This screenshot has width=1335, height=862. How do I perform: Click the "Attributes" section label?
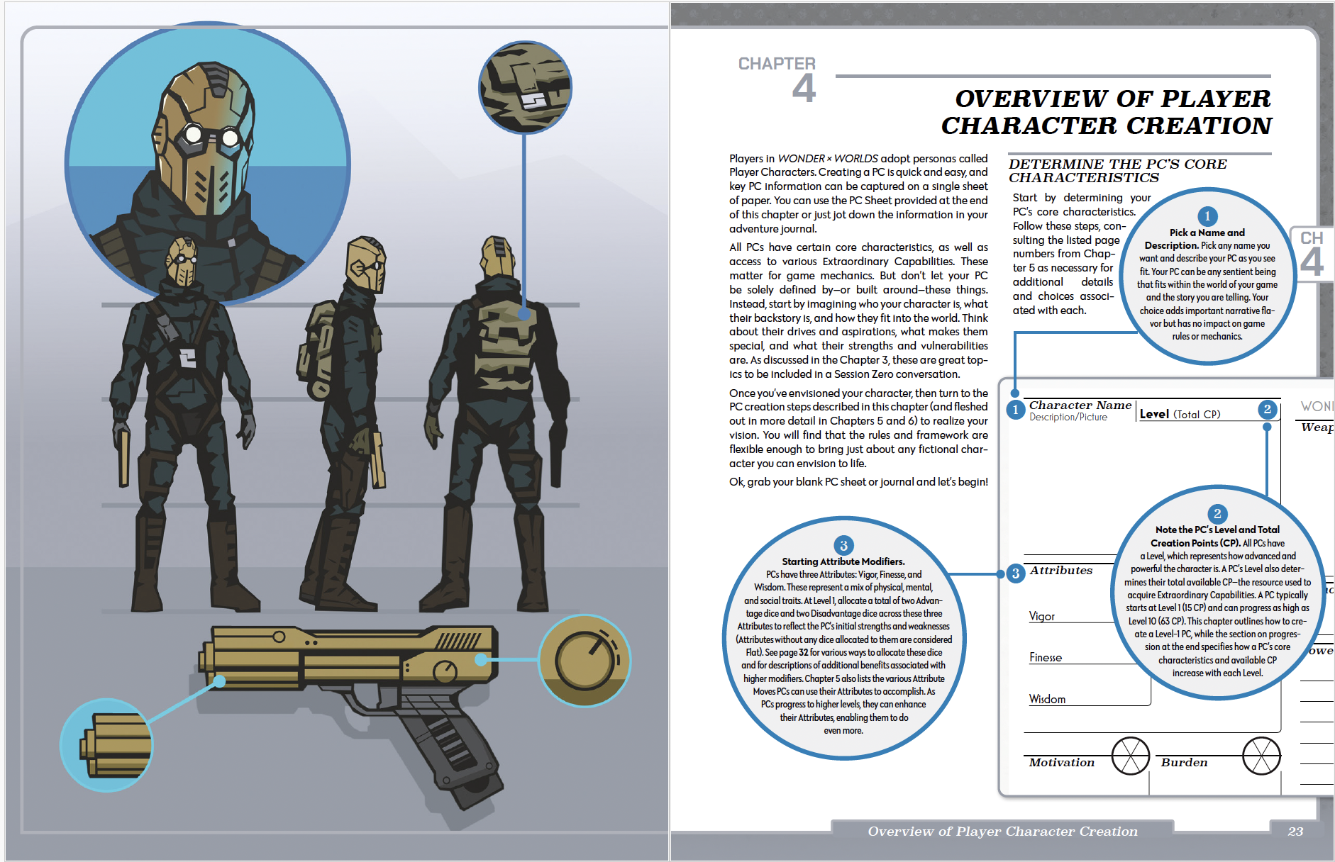pos(1061,571)
